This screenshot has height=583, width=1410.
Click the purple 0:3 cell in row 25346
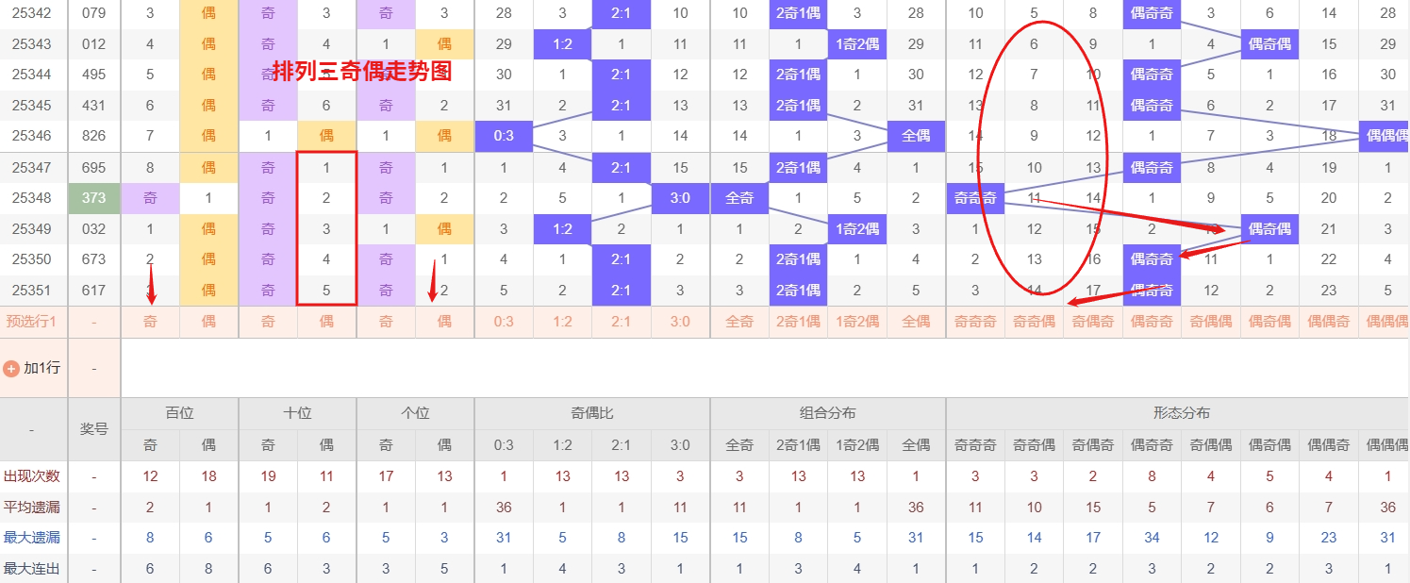coord(504,136)
